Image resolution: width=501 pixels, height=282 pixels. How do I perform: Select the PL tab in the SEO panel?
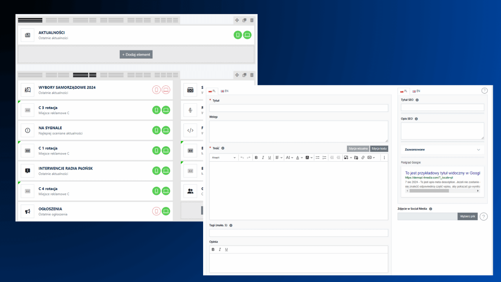[404, 91]
